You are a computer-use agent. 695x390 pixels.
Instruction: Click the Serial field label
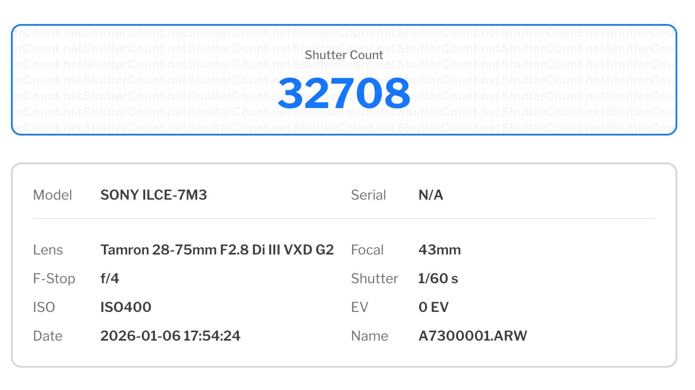(x=368, y=195)
